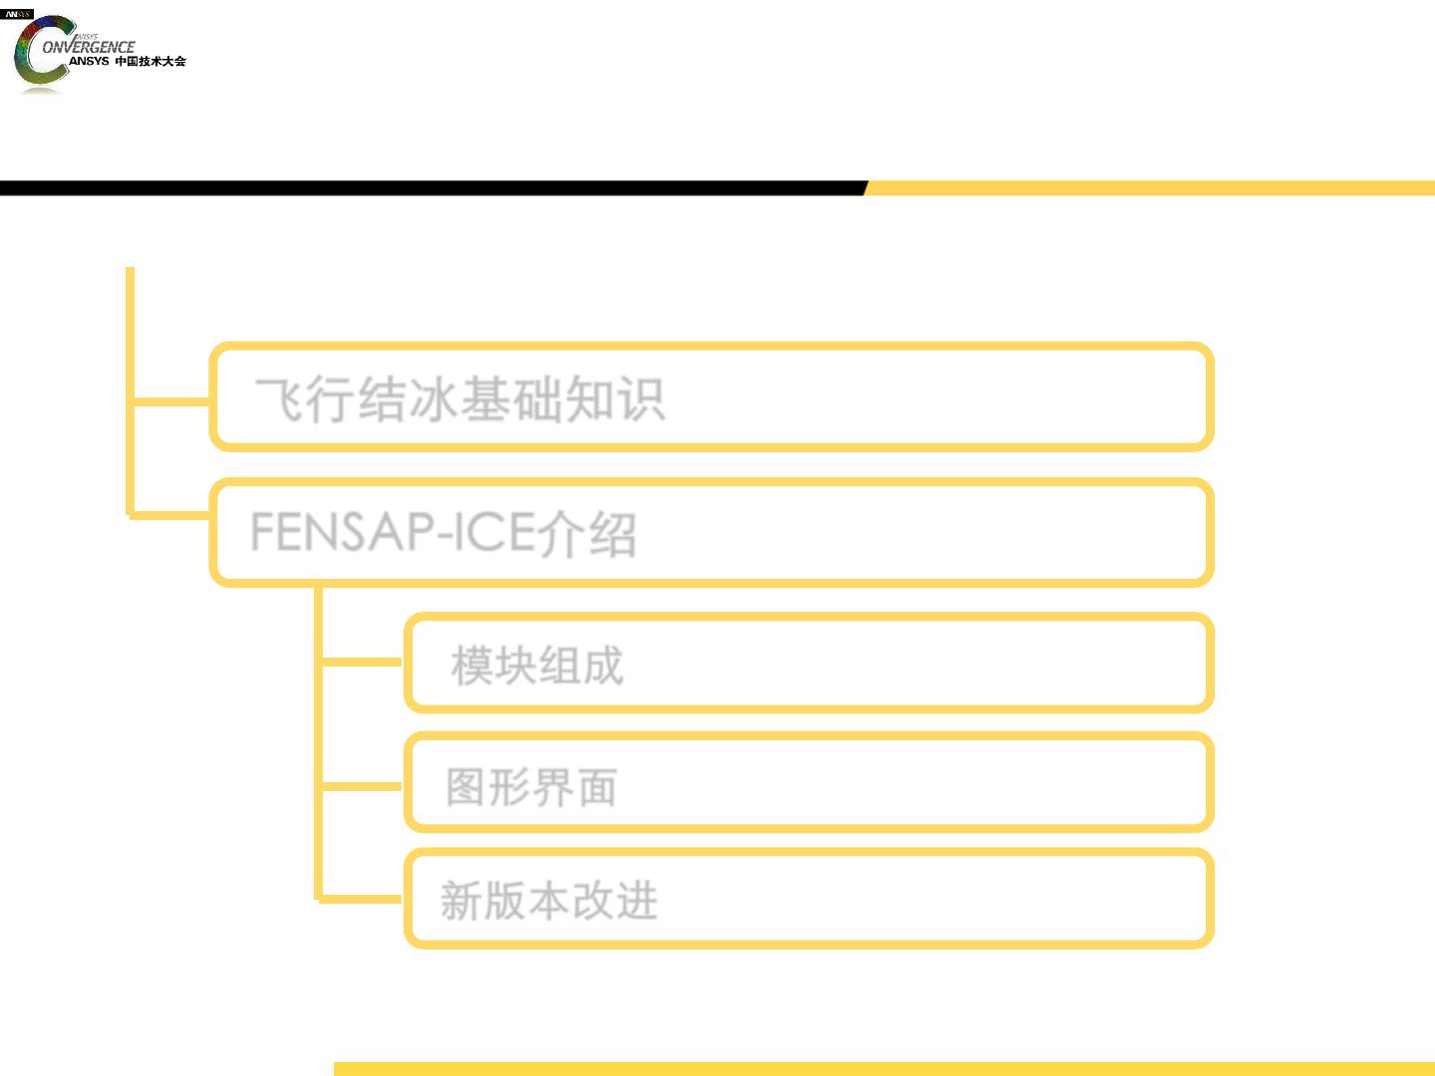Click the small black ANSYS logo badge
1435x1076 pixels.
pyautogui.click(x=17, y=14)
